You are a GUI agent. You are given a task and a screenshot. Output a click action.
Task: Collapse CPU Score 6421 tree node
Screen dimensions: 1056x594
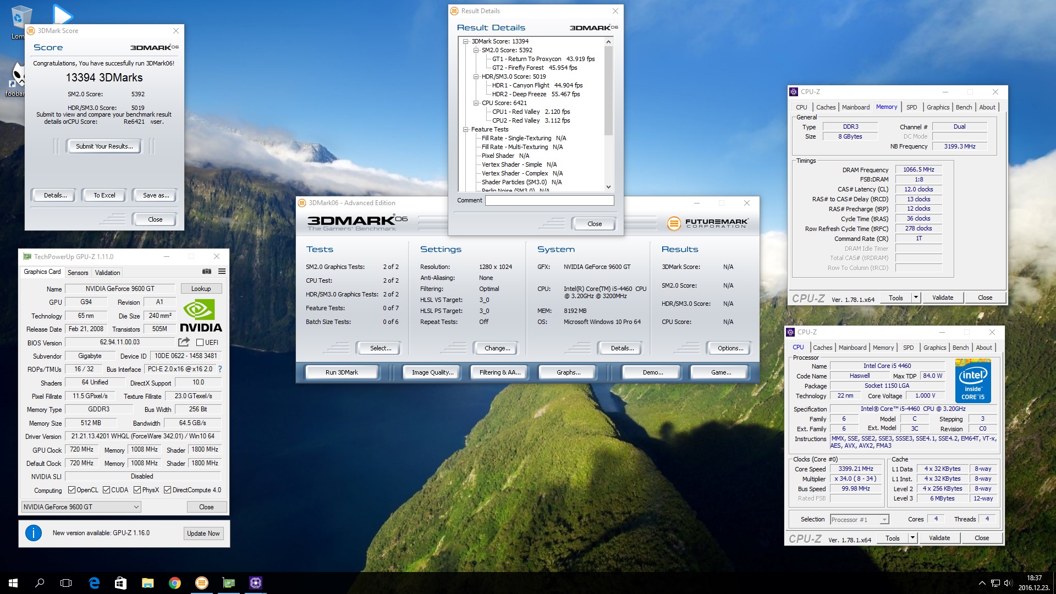point(476,103)
